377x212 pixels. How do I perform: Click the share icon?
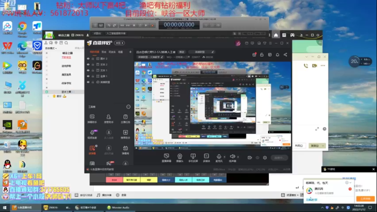[286, 55]
